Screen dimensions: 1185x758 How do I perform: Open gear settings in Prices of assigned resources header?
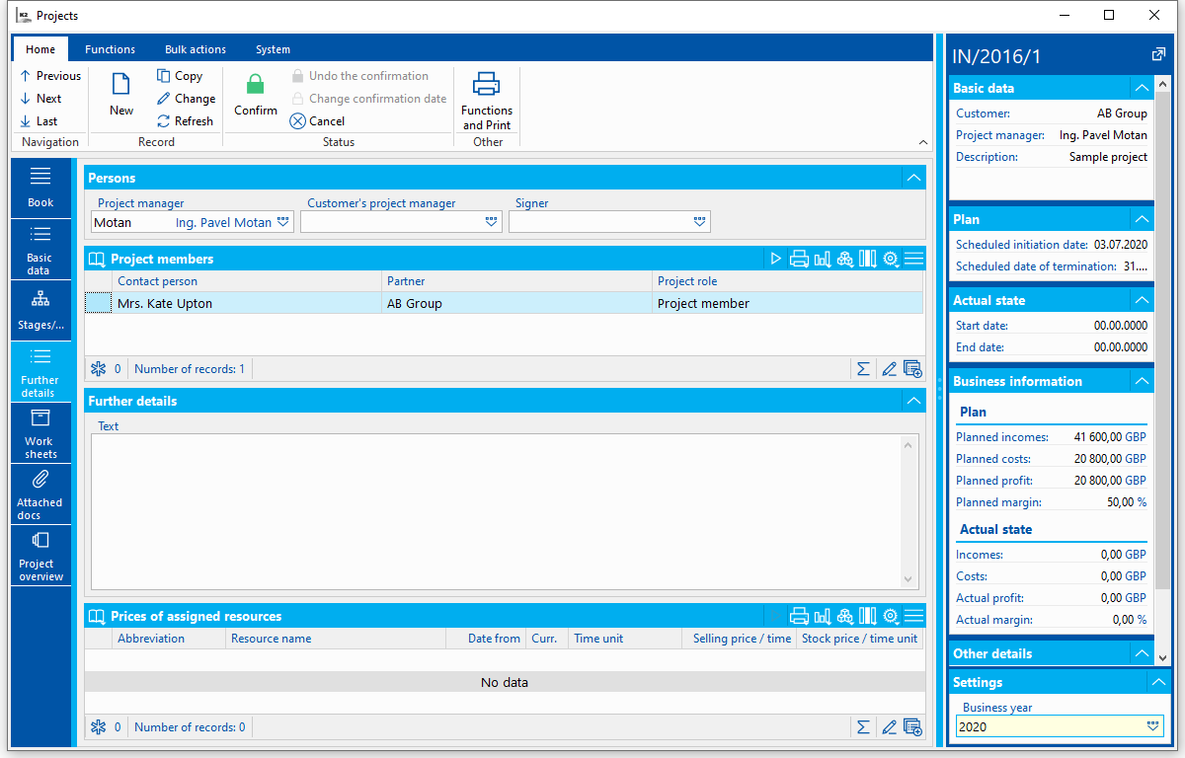pos(891,616)
